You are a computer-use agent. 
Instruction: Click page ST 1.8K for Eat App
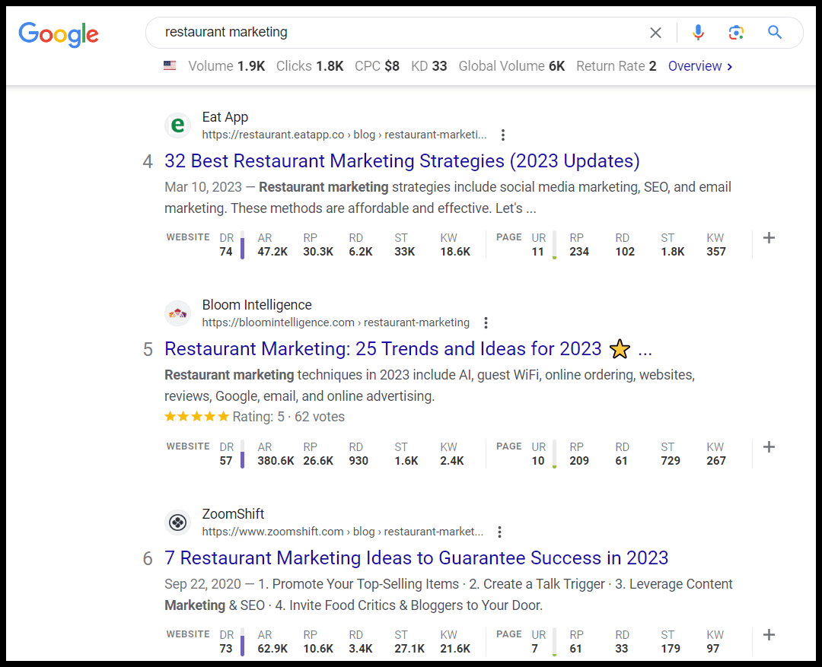click(x=673, y=245)
